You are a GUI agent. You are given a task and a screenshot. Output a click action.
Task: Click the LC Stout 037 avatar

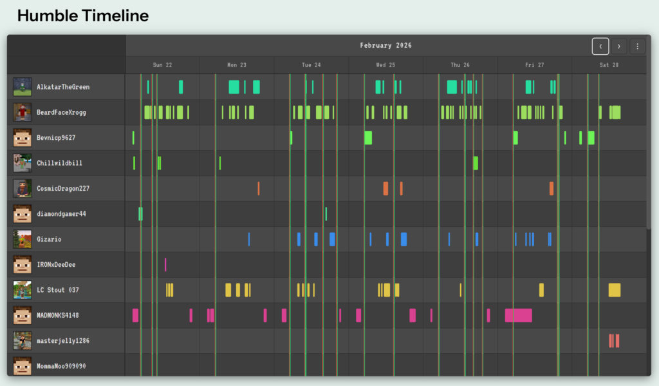click(x=23, y=290)
